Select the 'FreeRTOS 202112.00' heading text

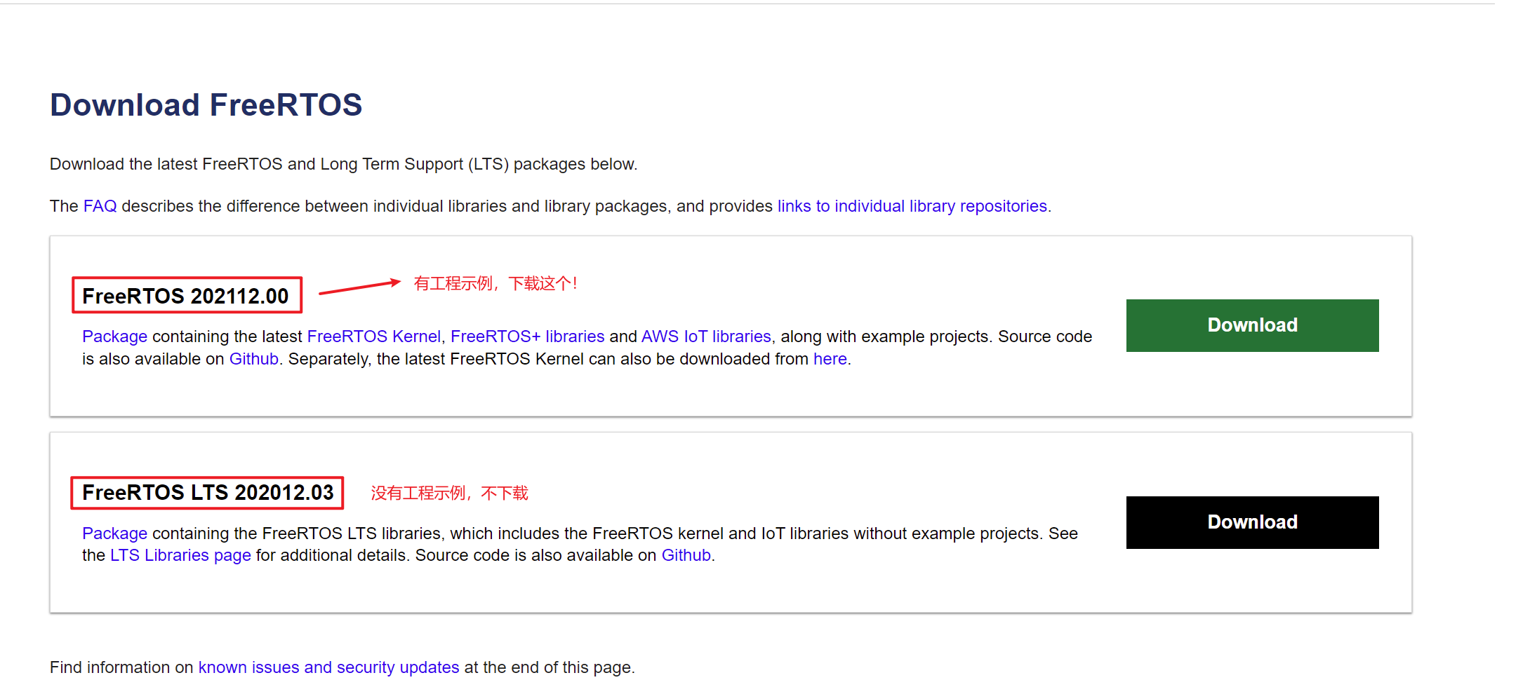pos(185,296)
